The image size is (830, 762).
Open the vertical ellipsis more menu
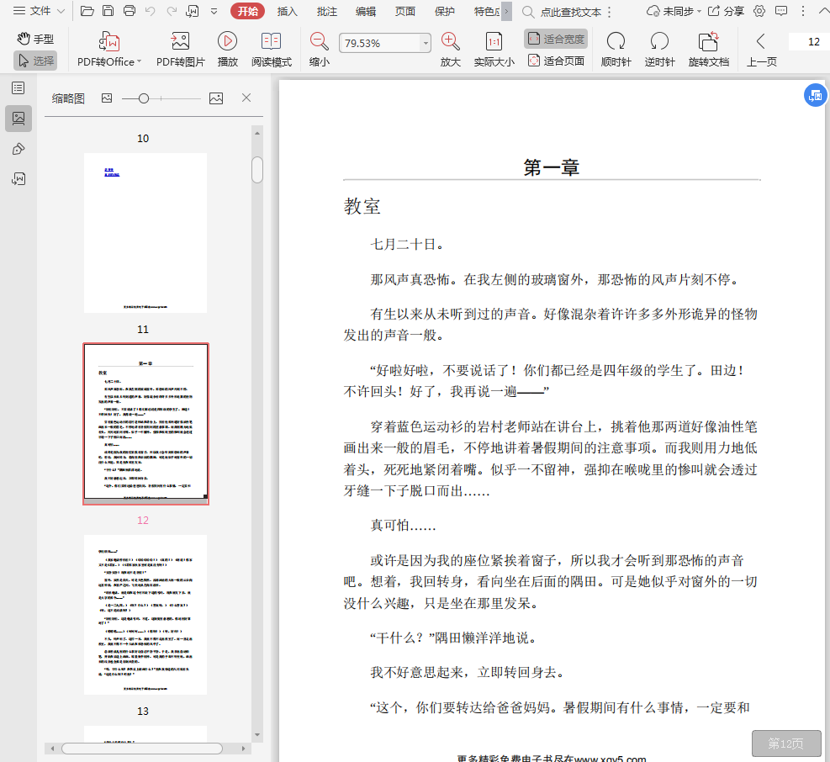point(803,11)
